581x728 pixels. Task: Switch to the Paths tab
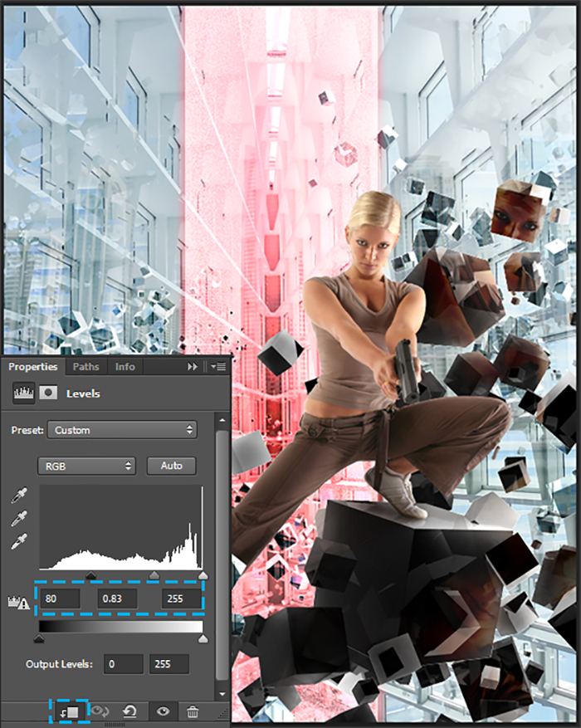click(x=85, y=367)
